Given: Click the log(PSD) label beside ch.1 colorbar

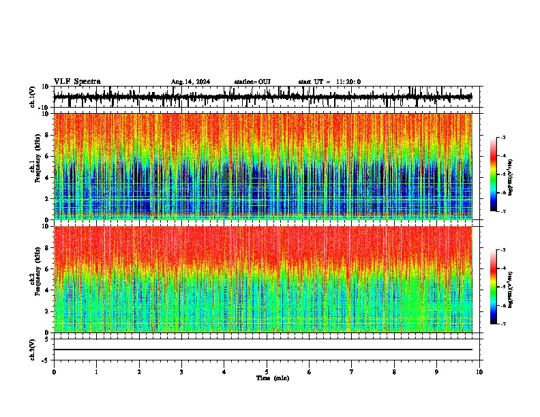Looking at the screenshot, I should pos(511,178).
